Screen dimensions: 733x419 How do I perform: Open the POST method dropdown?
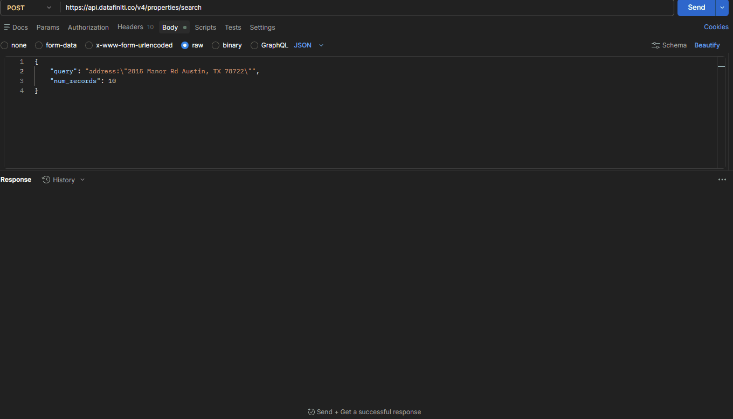(x=29, y=8)
